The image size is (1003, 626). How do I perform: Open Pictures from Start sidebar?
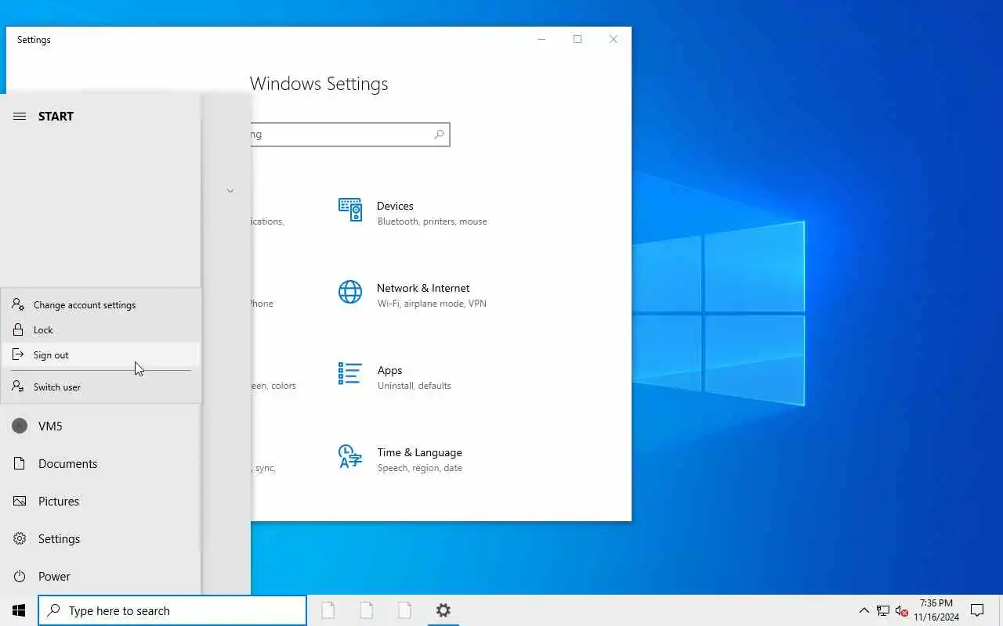point(100,502)
